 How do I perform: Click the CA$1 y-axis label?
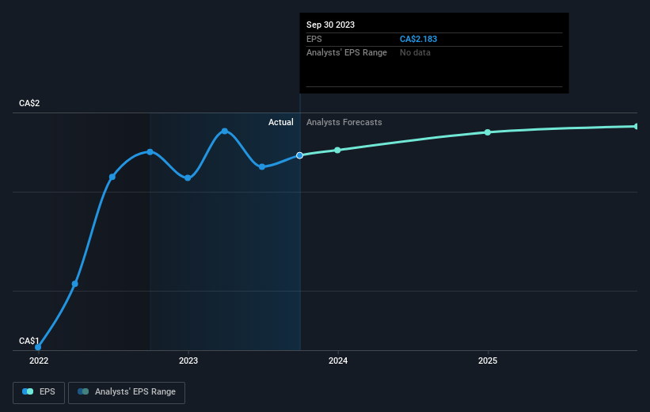pyautogui.click(x=29, y=341)
